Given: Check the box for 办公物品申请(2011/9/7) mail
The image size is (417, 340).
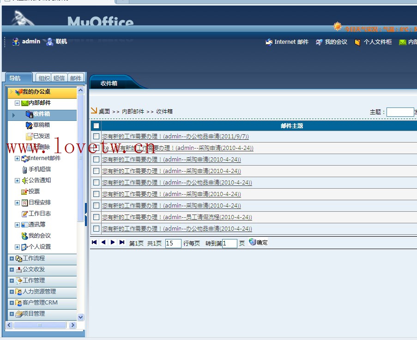Looking at the screenshot, I should pyautogui.click(x=96, y=137).
